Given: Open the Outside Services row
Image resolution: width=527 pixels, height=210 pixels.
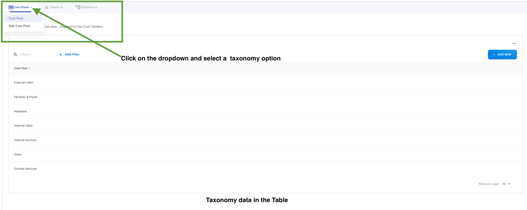Looking at the screenshot, I should (25, 169).
